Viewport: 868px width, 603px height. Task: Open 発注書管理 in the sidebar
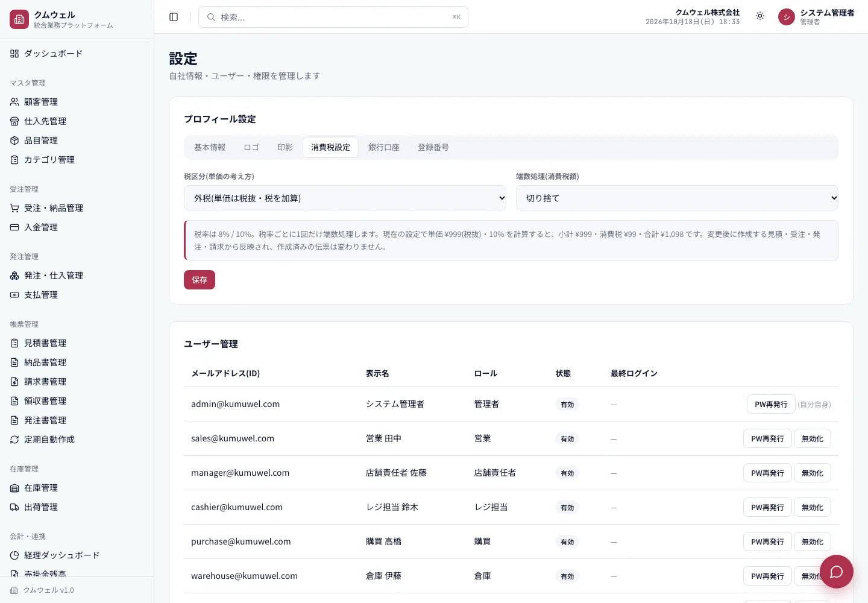click(x=77, y=420)
